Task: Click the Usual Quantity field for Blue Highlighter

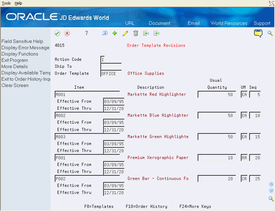Action: 217,116
